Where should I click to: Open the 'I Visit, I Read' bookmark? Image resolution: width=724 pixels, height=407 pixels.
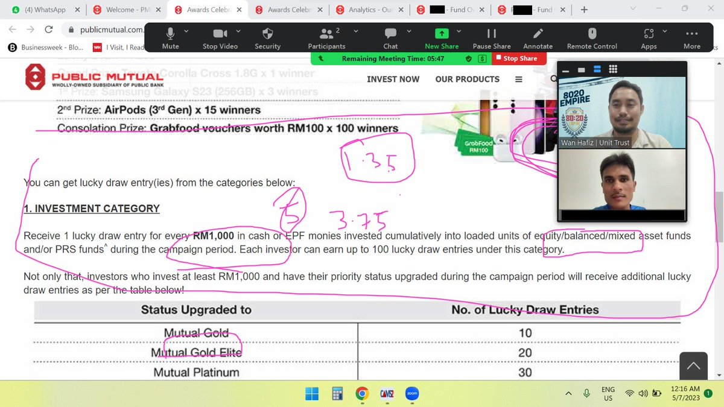[x=119, y=47]
